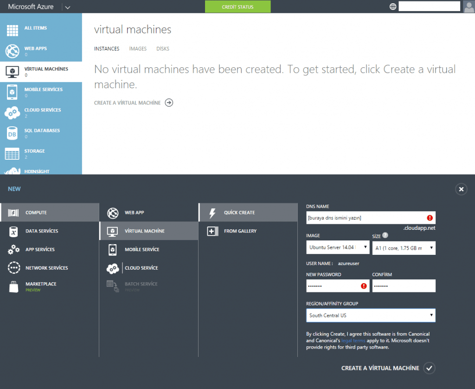Click the Size help question mark icon

[385, 235]
